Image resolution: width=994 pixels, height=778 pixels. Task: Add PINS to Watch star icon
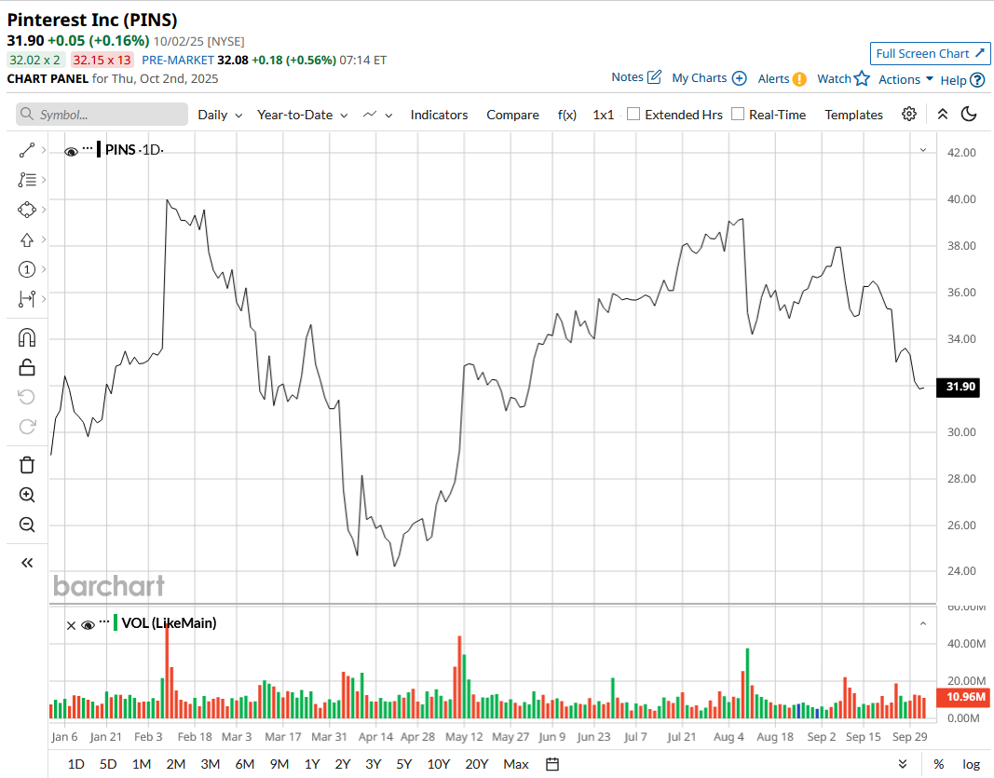(862, 78)
